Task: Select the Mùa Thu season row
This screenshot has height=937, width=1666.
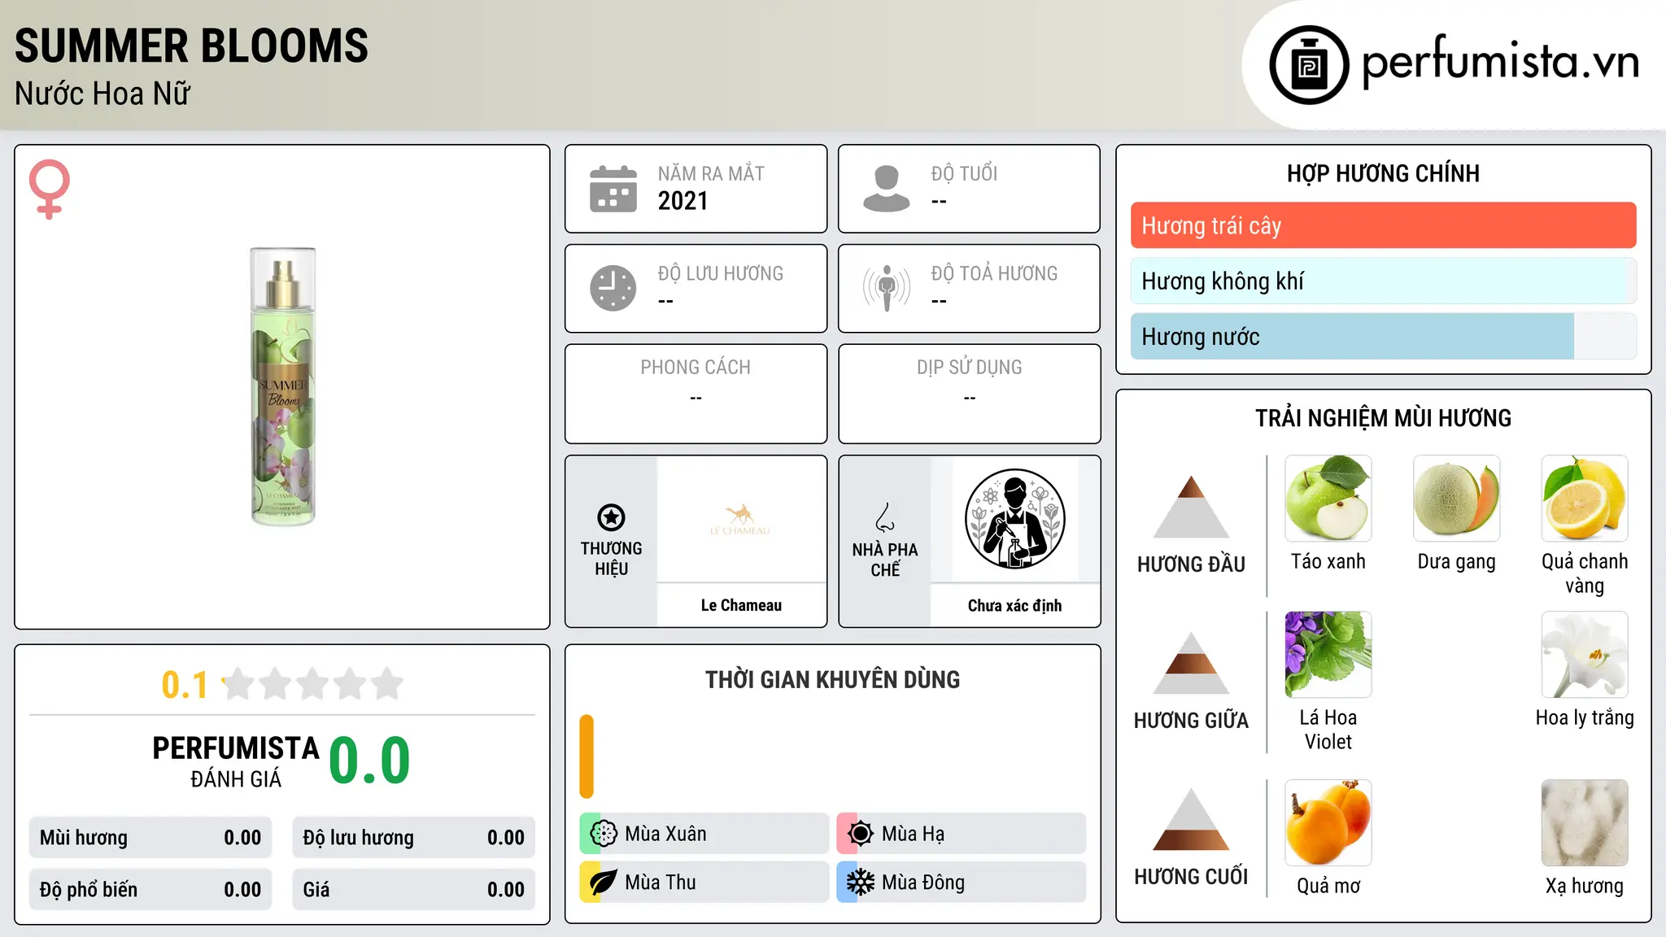Action: [704, 883]
